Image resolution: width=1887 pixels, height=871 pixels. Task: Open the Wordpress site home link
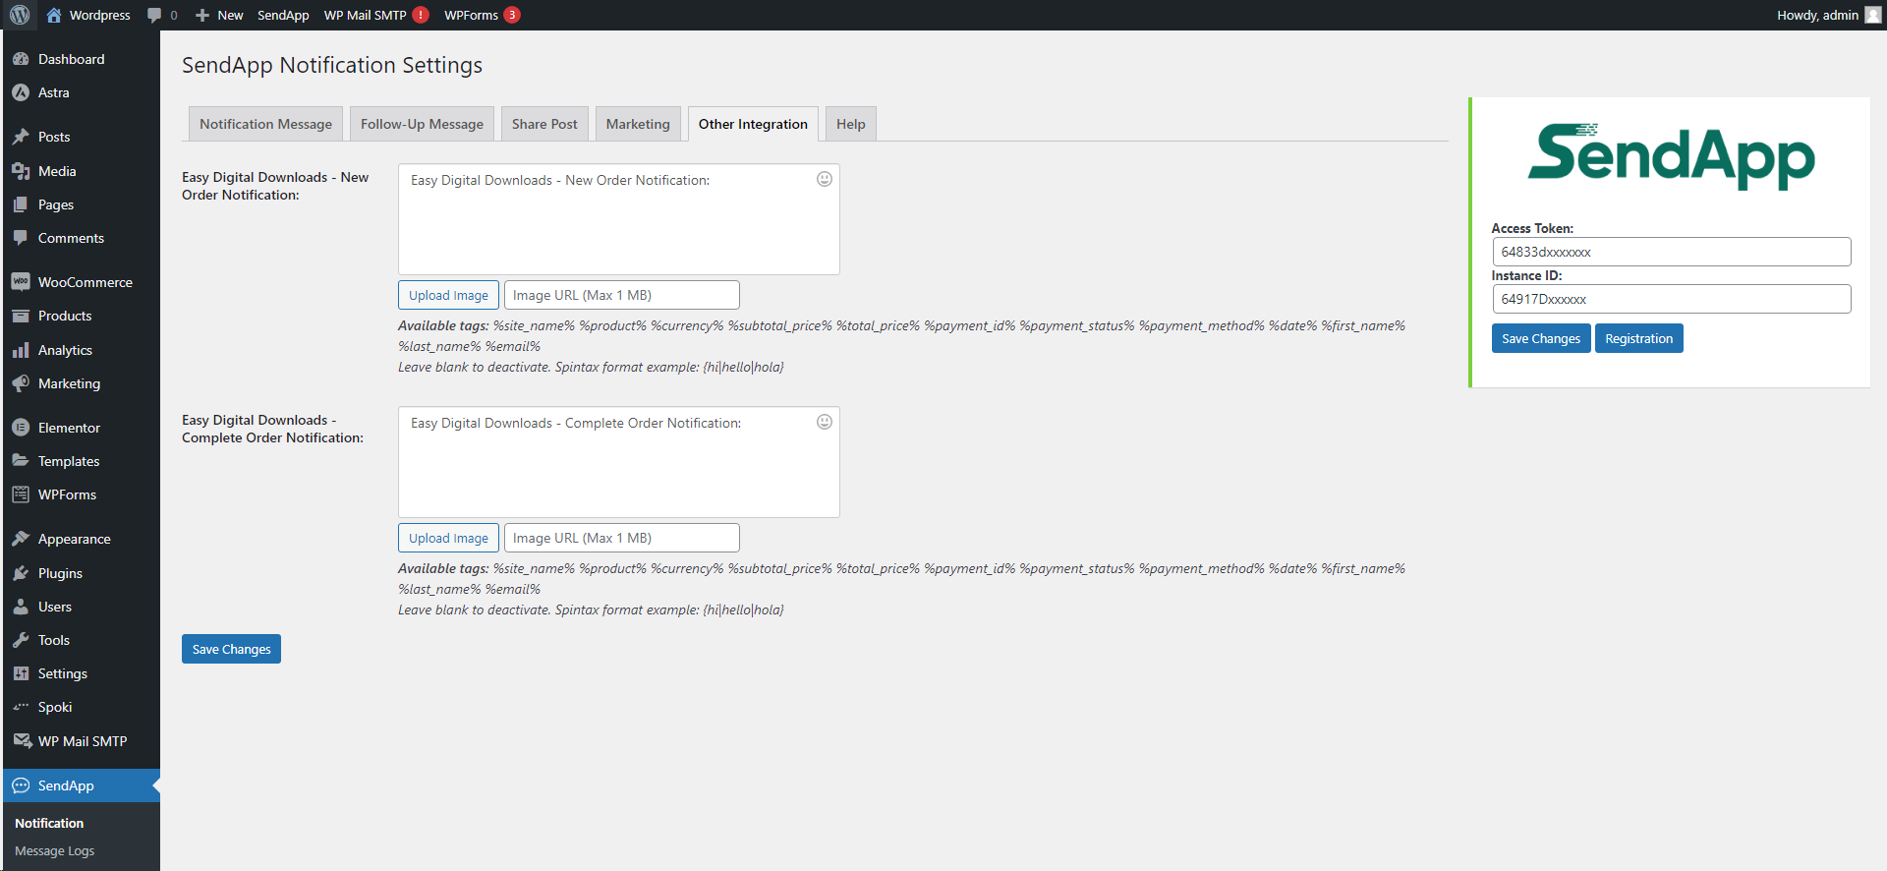(88, 15)
